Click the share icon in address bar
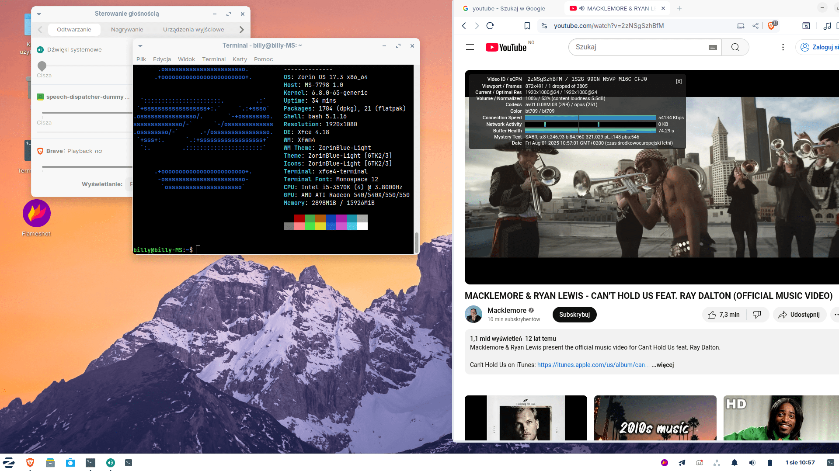 click(755, 26)
